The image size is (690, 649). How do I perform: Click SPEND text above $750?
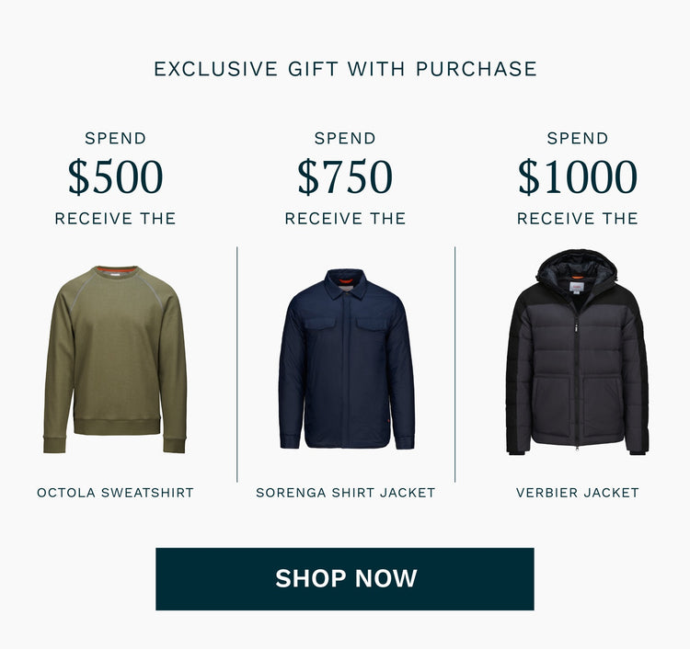pyautogui.click(x=345, y=139)
